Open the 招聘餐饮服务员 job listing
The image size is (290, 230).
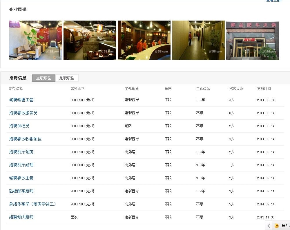click(x=23, y=113)
